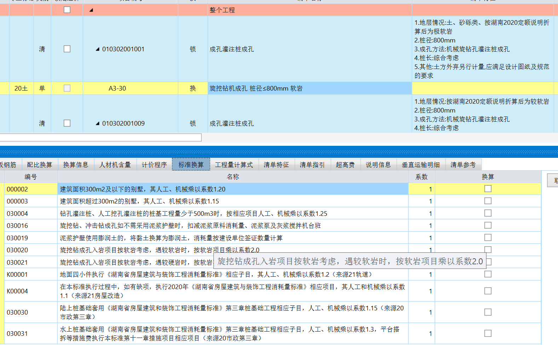The height and width of the screenshot is (345, 558).
Task: Click the 旋挖钻机成孔 桩径≤800mm 软岩 name cell
Action: (310, 88)
